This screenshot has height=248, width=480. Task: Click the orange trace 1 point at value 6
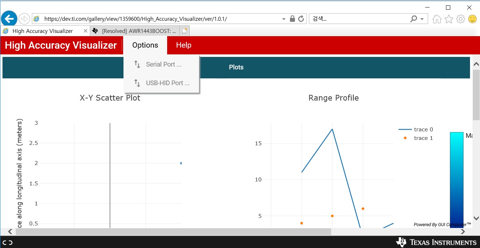tap(363, 209)
